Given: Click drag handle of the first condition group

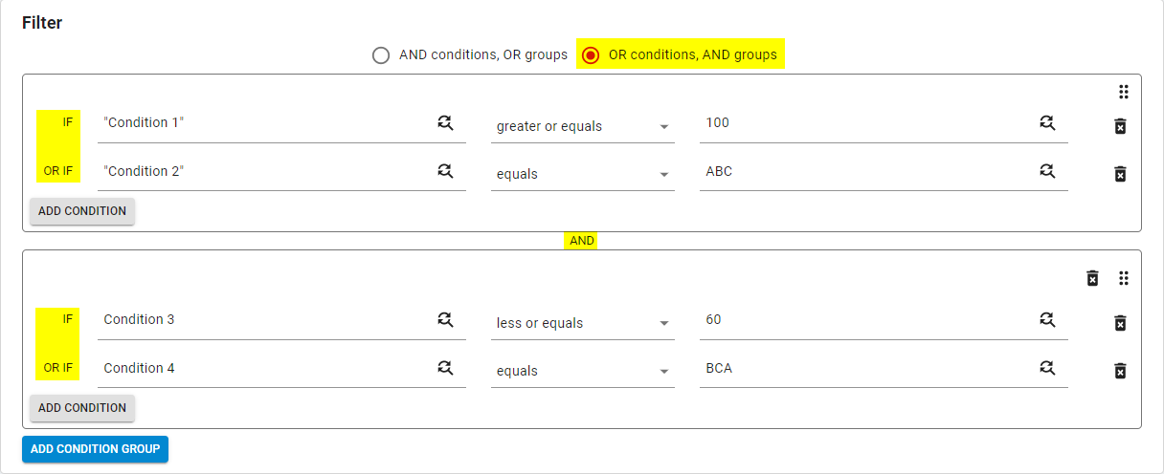Looking at the screenshot, I should (x=1124, y=92).
